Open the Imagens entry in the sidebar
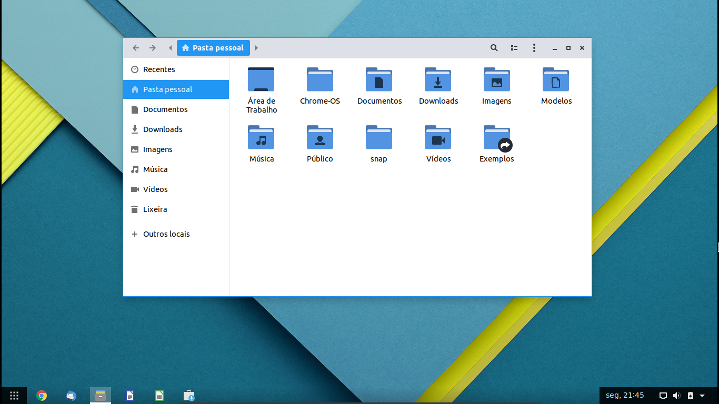The width and height of the screenshot is (719, 404). pos(157,149)
